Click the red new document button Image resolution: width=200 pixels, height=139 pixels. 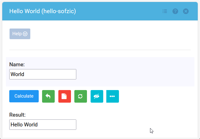coord(65,96)
